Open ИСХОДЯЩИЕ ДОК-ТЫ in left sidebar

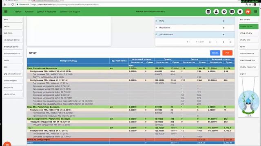click(x=13, y=40)
